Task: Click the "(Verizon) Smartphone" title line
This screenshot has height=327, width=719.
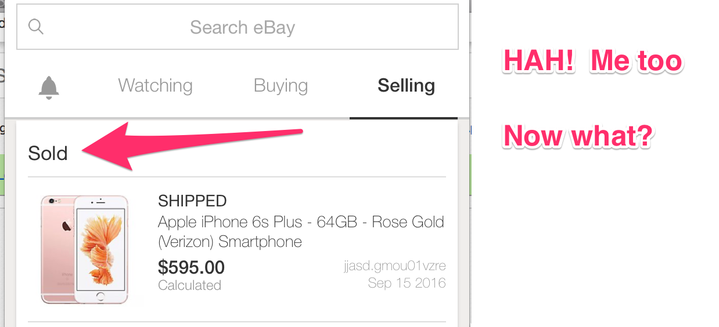Action: click(230, 241)
